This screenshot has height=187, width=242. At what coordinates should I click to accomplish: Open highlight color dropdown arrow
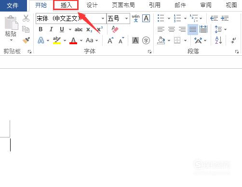(65, 40)
